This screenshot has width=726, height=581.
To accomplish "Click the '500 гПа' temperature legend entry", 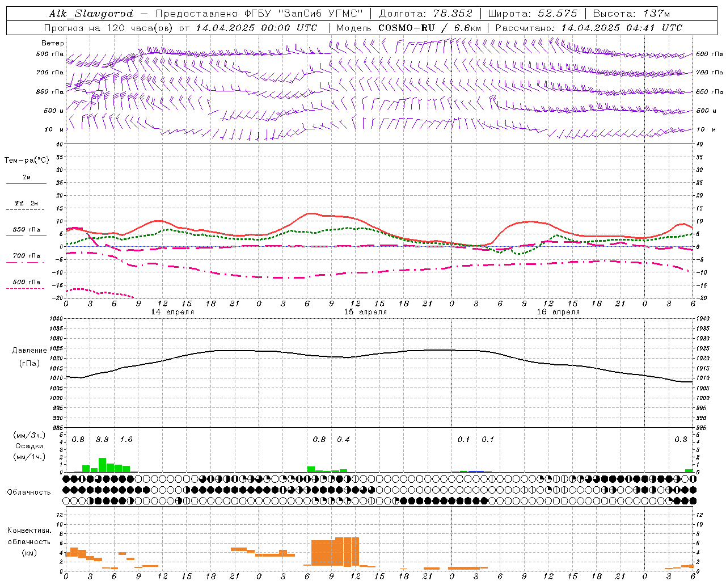I will click(26, 282).
